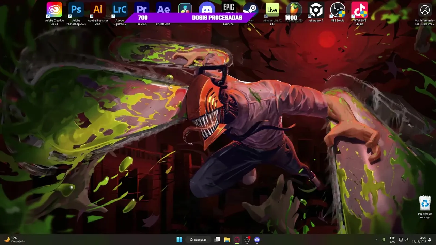The width and height of the screenshot is (436, 245).
Task: Launch Adobe Photoshop 2025 from the desktop
Action: pos(76,13)
